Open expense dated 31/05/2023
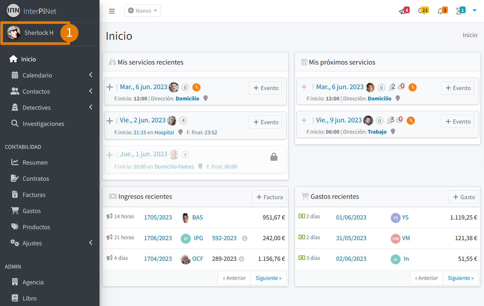484x306 pixels. 351,238
